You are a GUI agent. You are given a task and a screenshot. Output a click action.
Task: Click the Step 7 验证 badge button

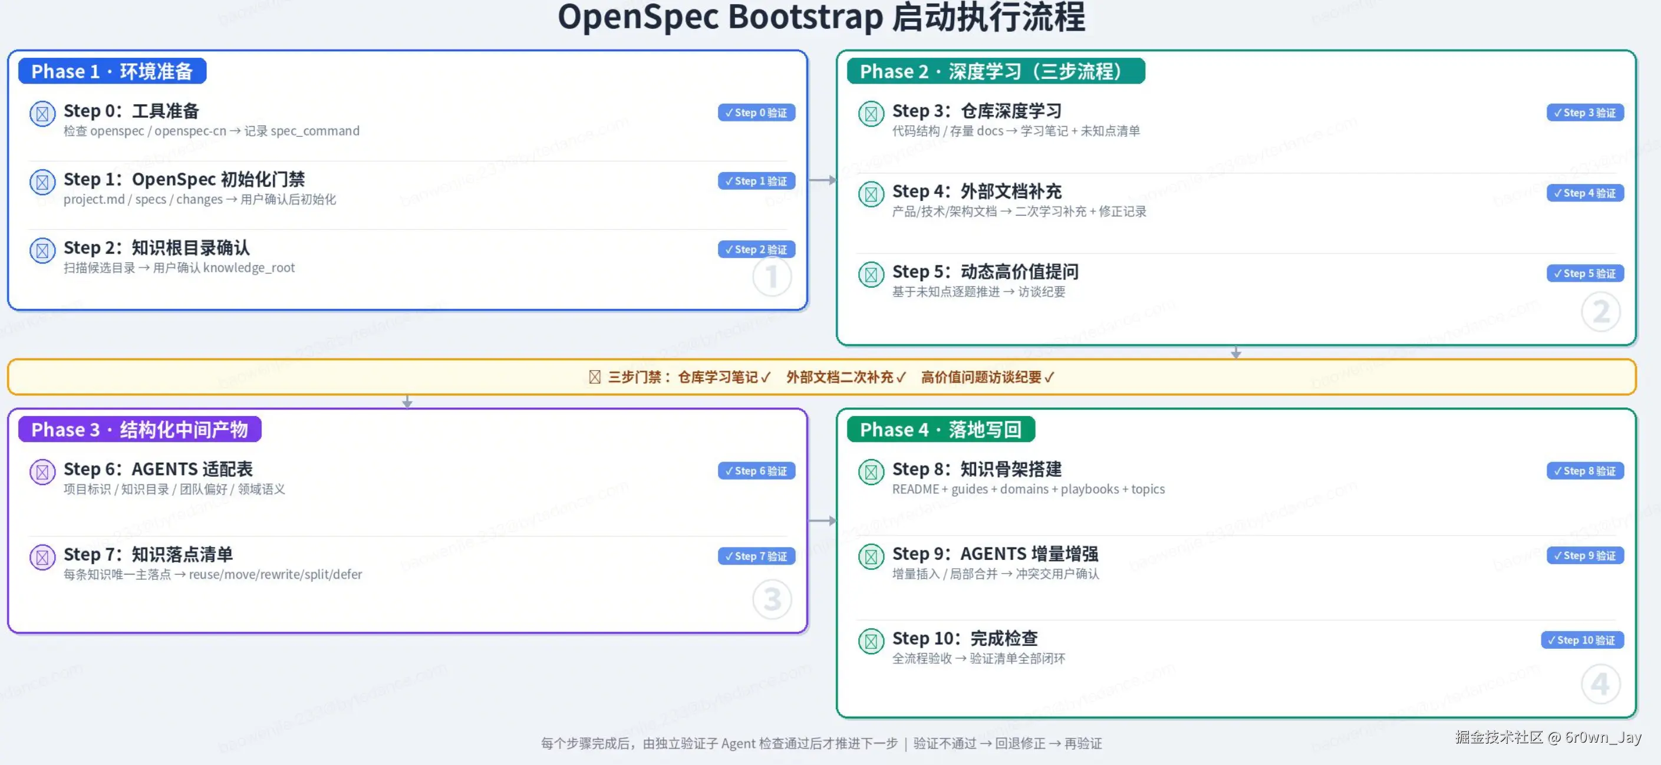pyautogui.click(x=756, y=556)
